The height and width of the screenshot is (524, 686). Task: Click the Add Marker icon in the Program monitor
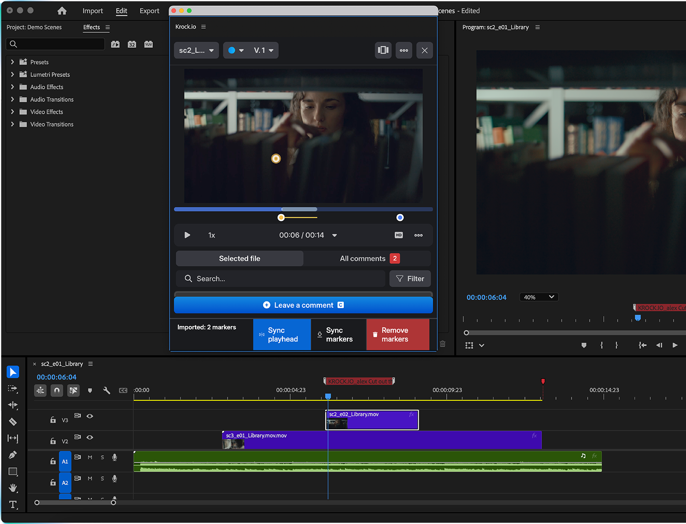[584, 345]
